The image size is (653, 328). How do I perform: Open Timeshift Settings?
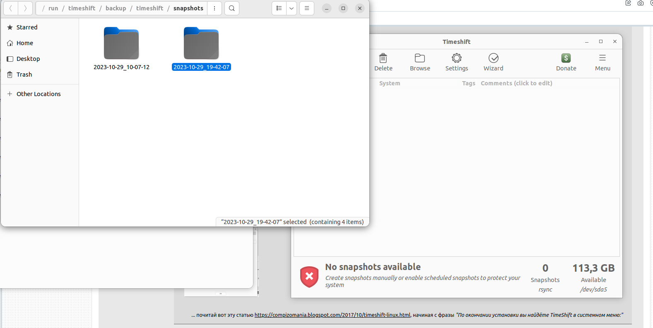pos(457,63)
